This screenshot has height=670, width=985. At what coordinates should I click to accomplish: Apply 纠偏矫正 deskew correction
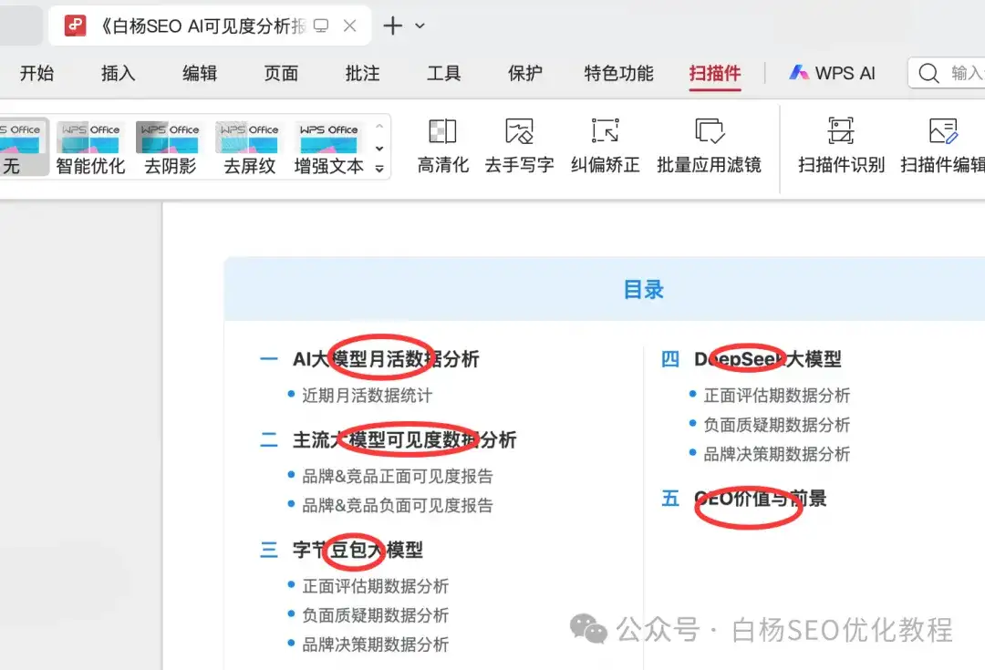tap(605, 146)
